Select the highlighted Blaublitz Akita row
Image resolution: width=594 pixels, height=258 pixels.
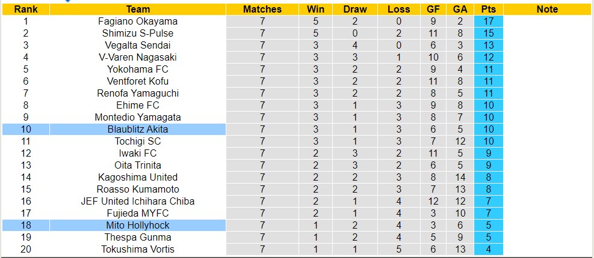tap(138, 129)
